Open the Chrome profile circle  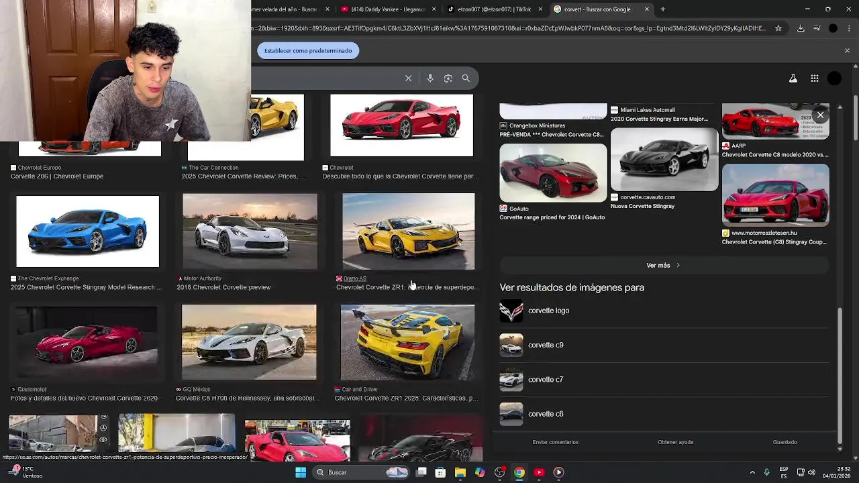coord(833,28)
